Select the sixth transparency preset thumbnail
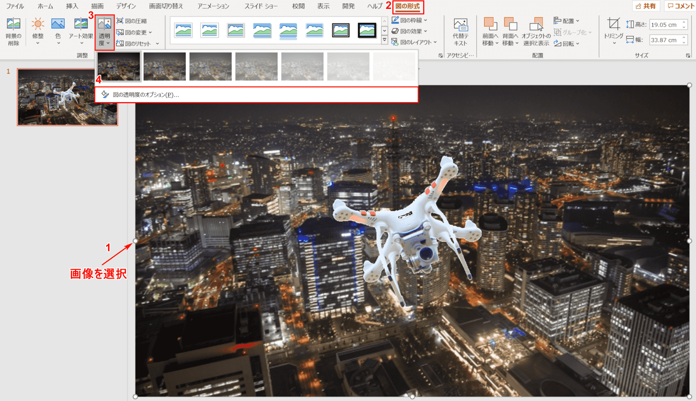The height and width of the screenshot is (401, 696). click(x=348, y=66)
